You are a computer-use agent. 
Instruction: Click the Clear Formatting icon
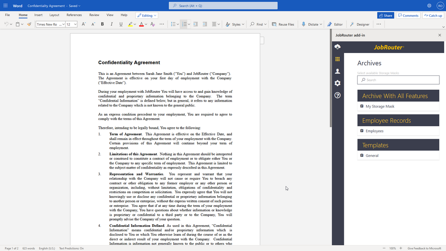pos(153,24)
